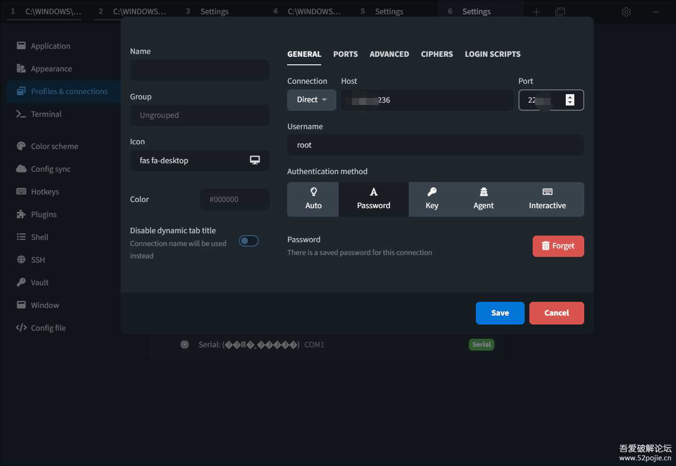Toggle Disable dynamic tab title
The height and width of the screenshot is (466, 676).
pos(248,241)
